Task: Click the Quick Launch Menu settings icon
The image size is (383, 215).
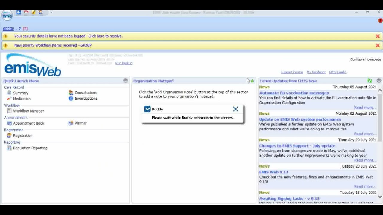Action: click(x=125, y=81)
